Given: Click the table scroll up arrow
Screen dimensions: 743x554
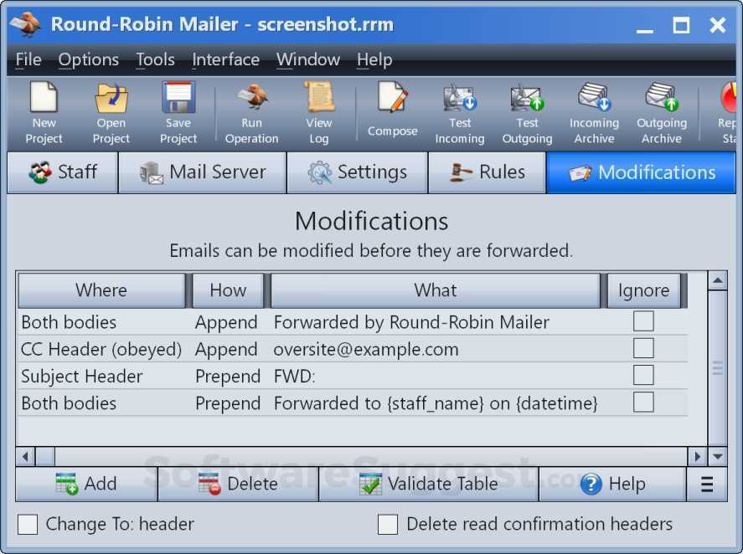Looking at the screenshot, I should point(717,281).
